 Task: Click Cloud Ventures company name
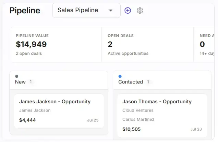[x=138, y=111]
